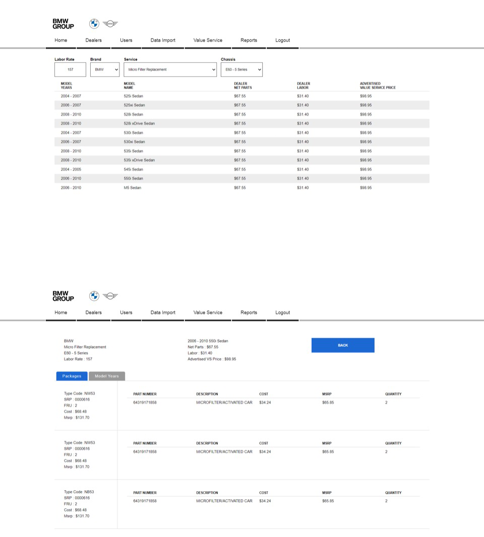The image size is (484, 537).
Task: Select the 535i Sedan row
Action: click(x=242, y=151)
